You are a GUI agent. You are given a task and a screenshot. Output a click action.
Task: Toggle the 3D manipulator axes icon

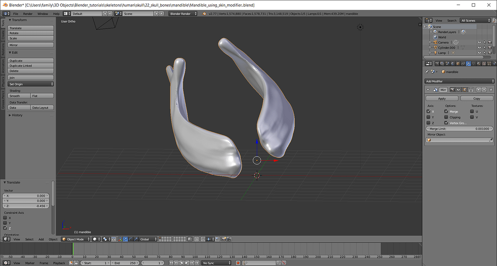coord(120,239)
